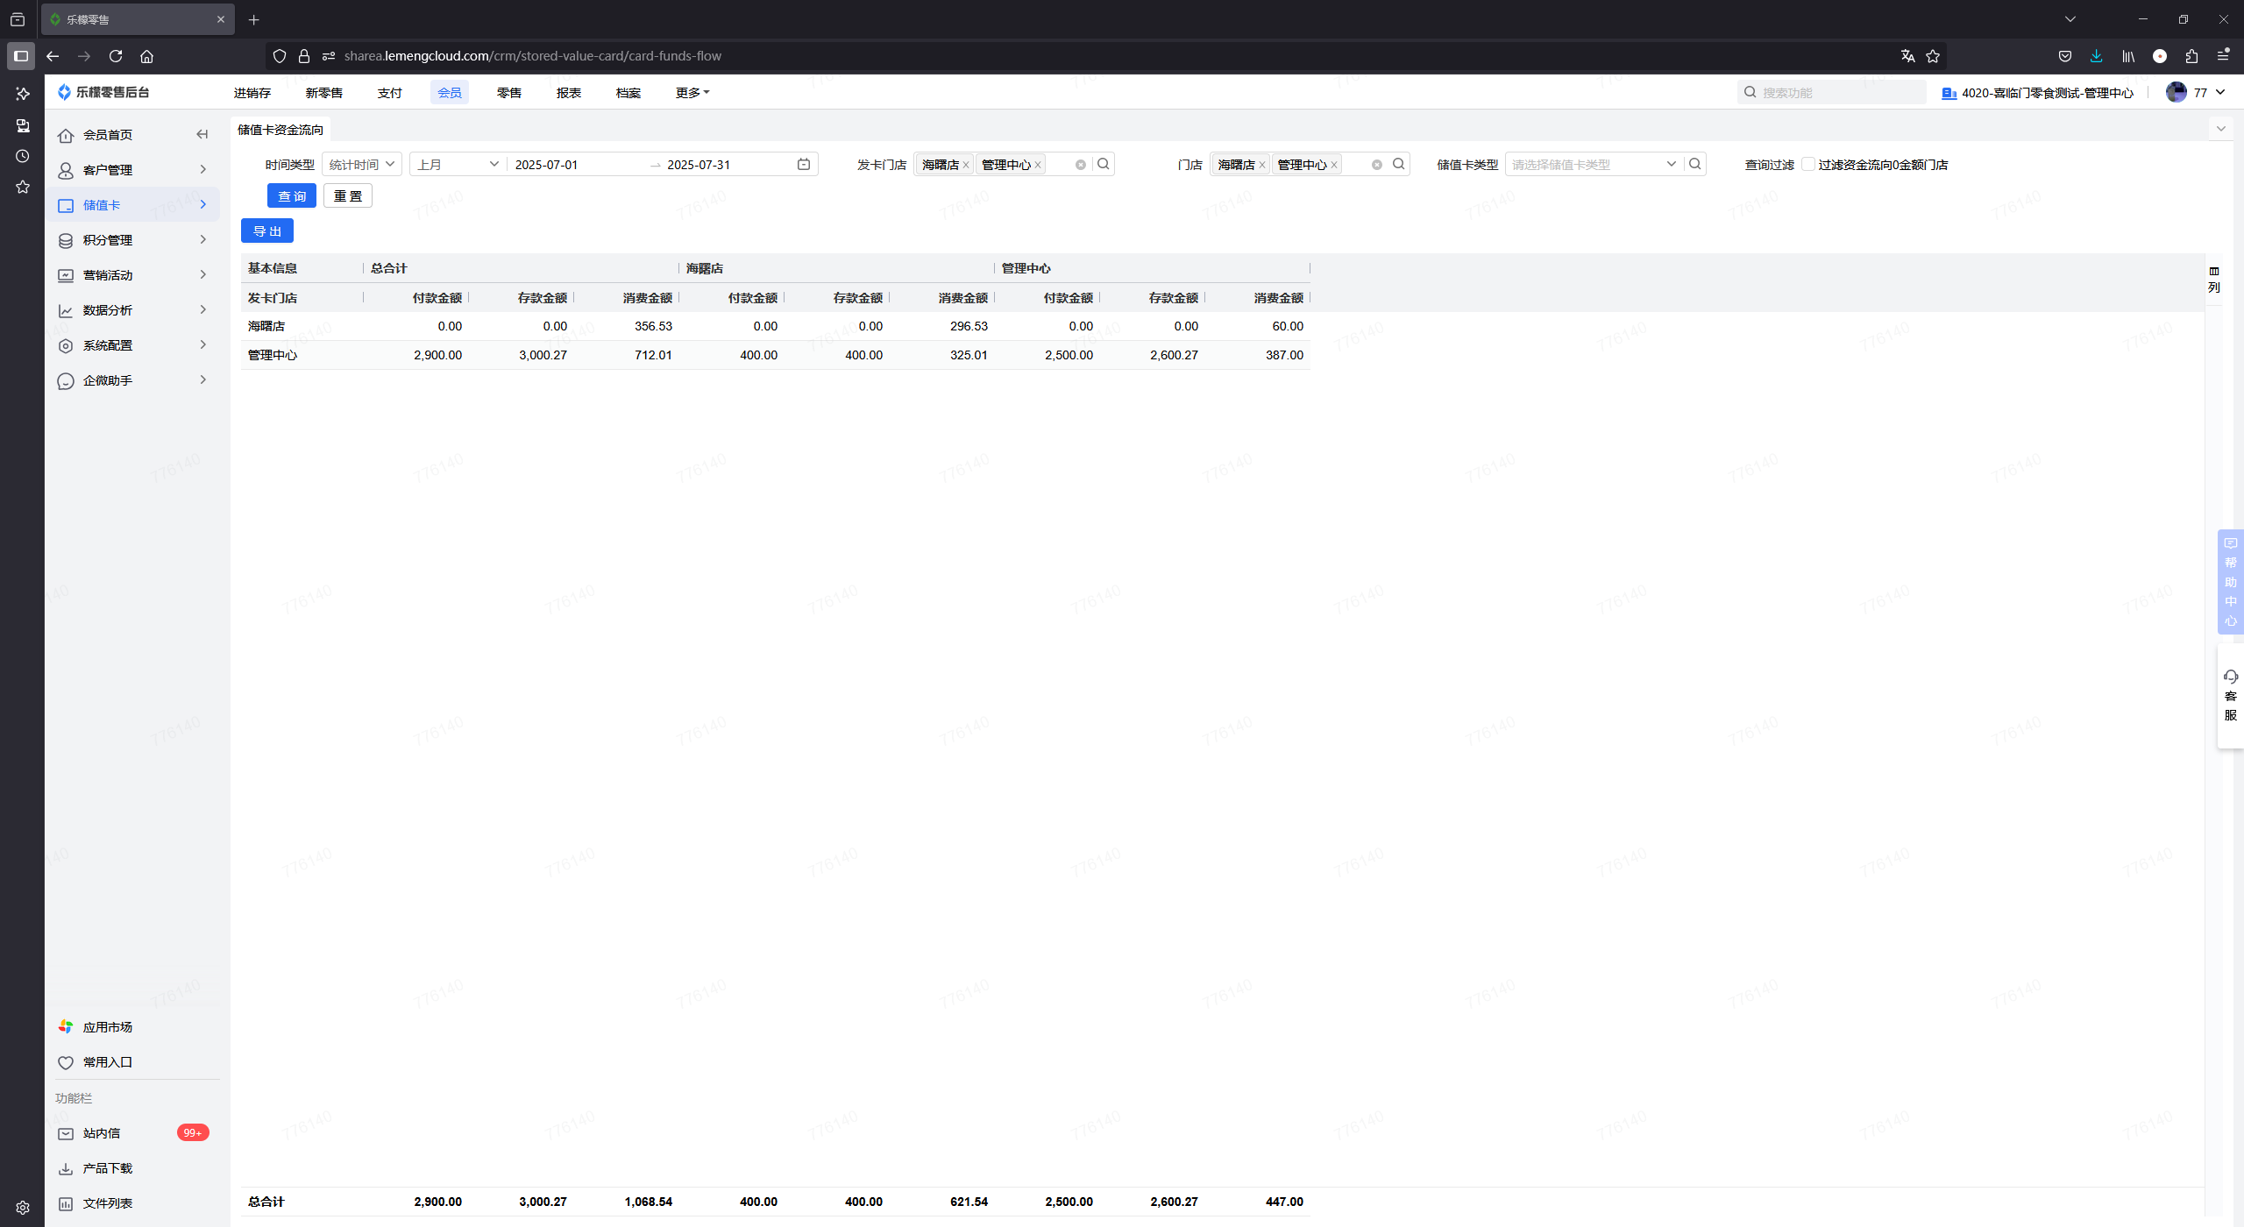
Task: Open the 上月 date range dropdown
Action: click(x=458, y=164)
